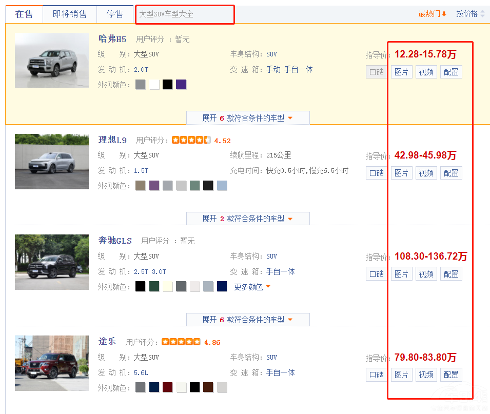The height and width of the screenshot is (414, 490).
Task: Select the dark red swatch for 途乐
Action: (x=167, y=387)
